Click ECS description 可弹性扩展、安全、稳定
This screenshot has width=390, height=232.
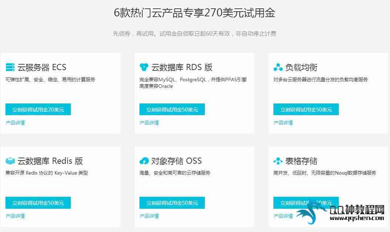point(50,80)
